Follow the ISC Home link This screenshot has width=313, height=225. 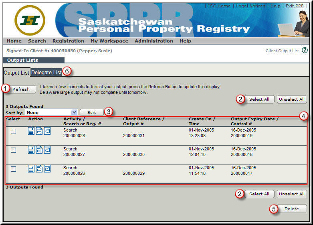(219, 6)
